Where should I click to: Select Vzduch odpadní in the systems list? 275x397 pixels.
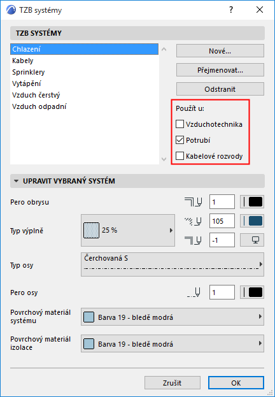coord(84,106)
